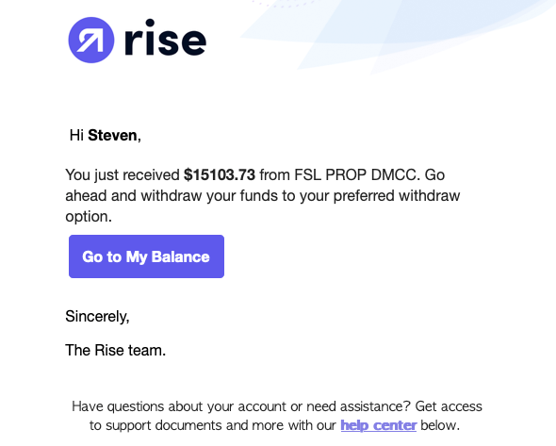Select the bold name Steven in greeting
Screen dimensions: 556x446
112,135
